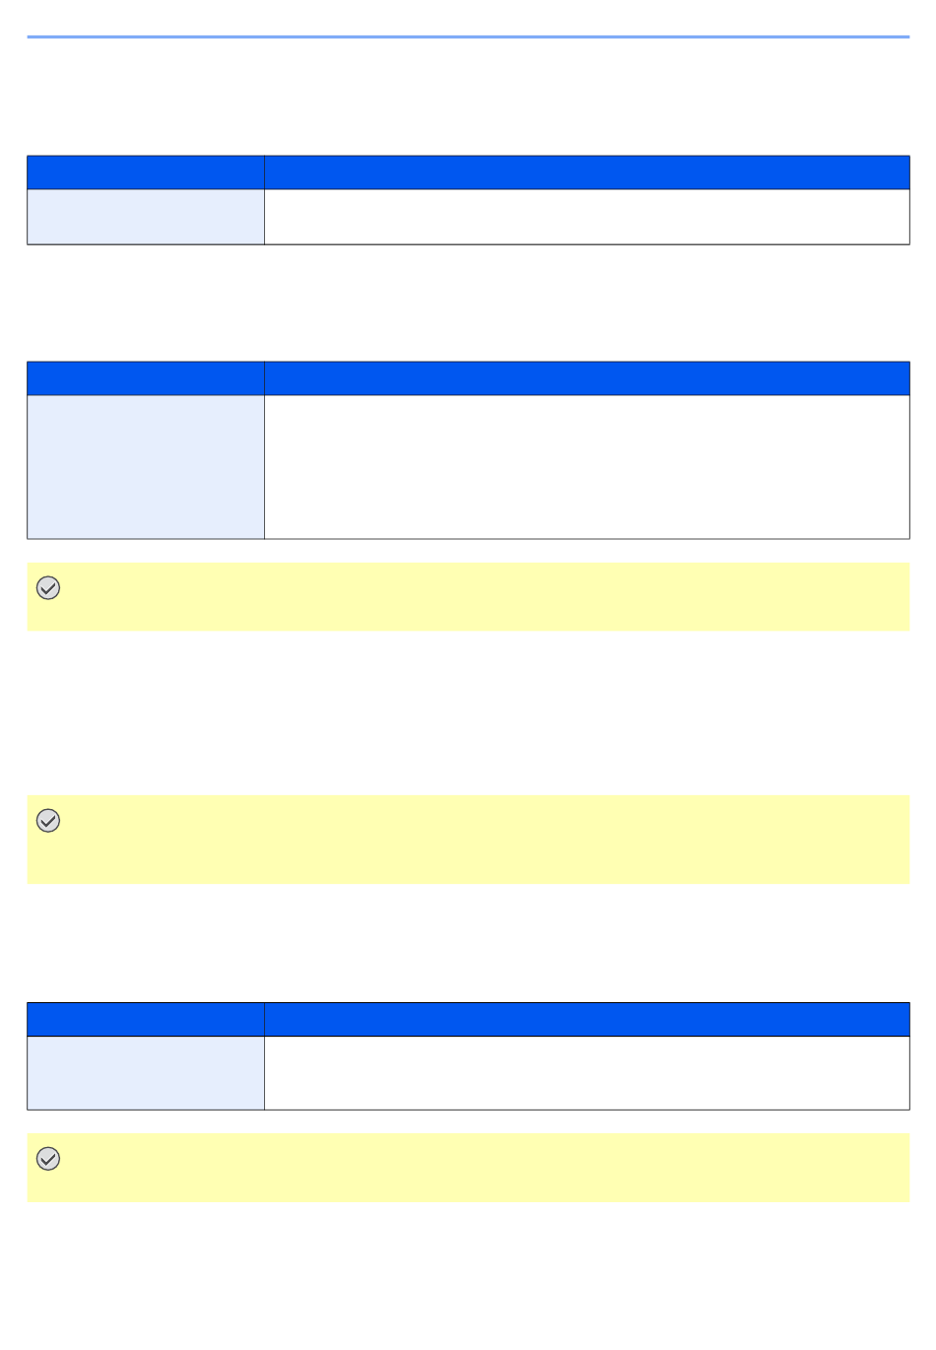This screenshot has height=1350, width=936.
Task: Click the blank area between first and second notes
Action: click(x=468, y=712)
